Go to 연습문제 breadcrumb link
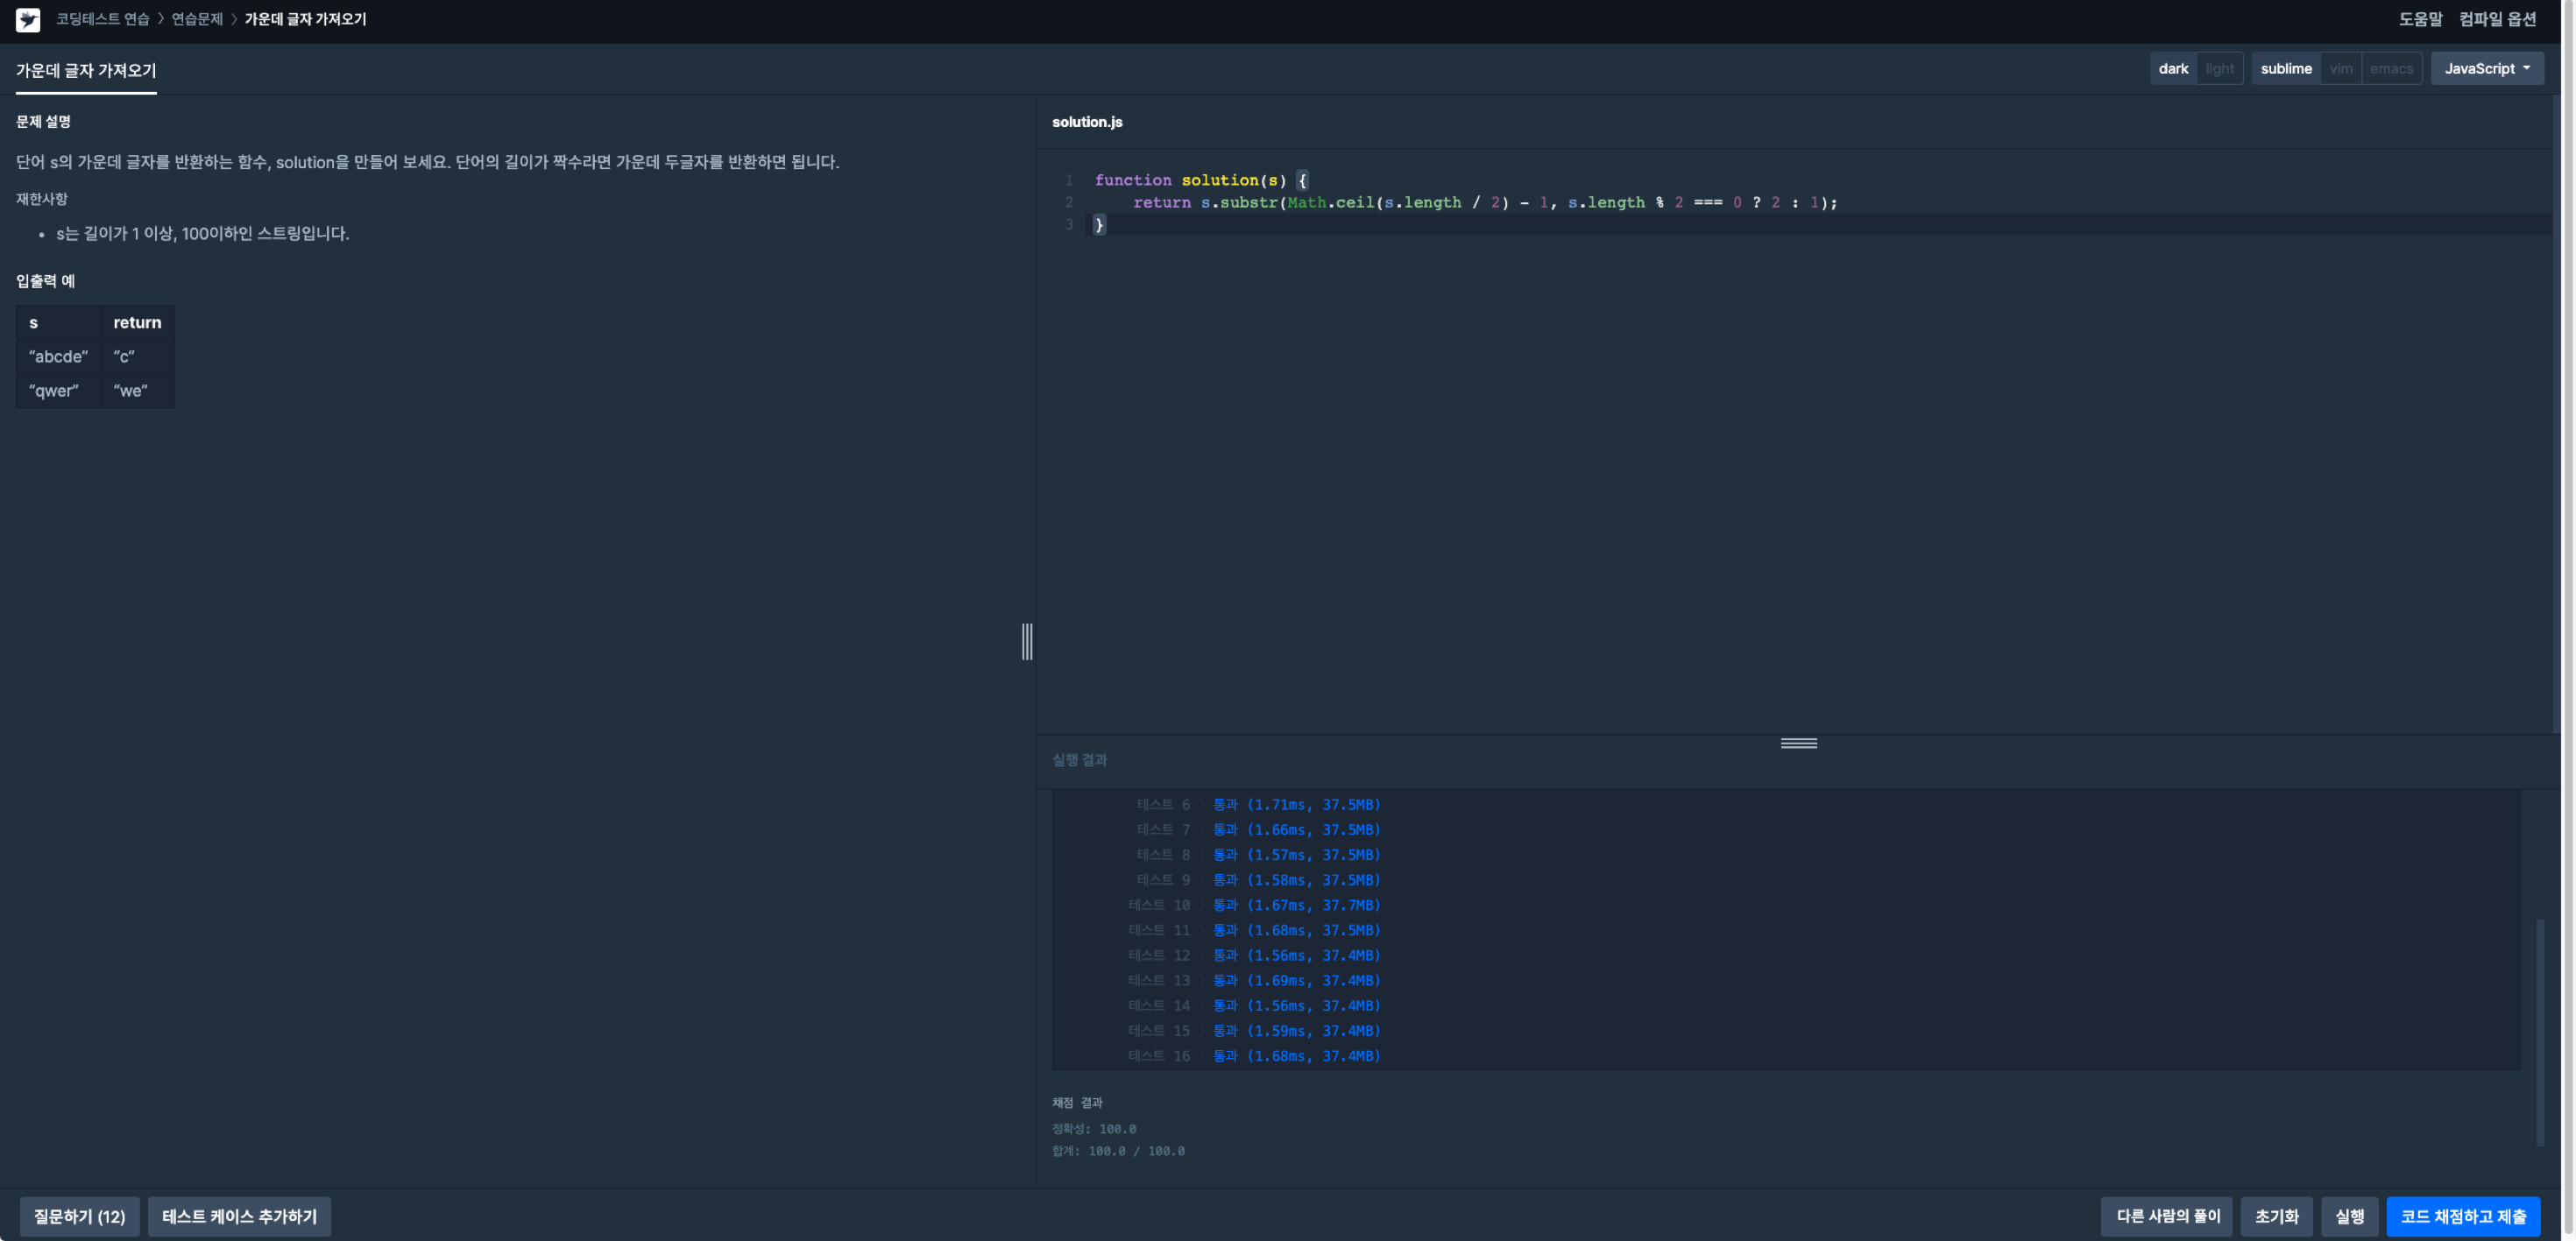Screen dimensions: 2576x1241 click(x=197, y=19)
